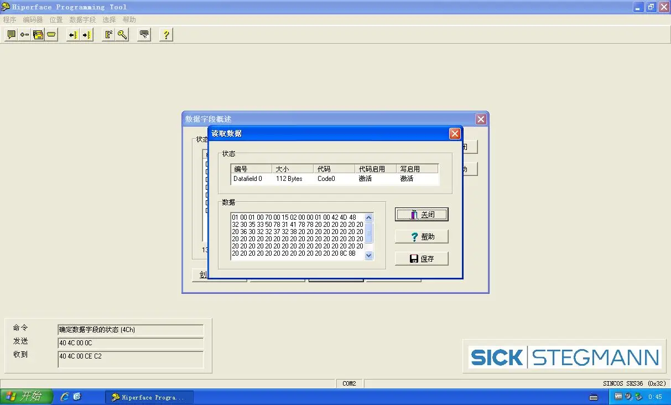The height and width of the screenshot is (405, 671).
Task: Select the command terminal toolbar icon
Action: pyautogui.click(x=11, y=34)
